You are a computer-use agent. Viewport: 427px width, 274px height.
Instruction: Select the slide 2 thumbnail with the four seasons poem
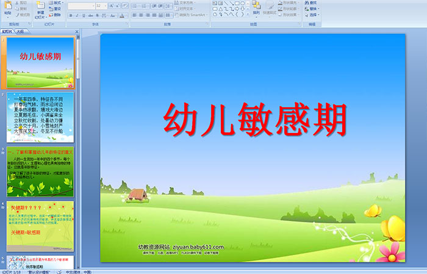pos(40,117)
